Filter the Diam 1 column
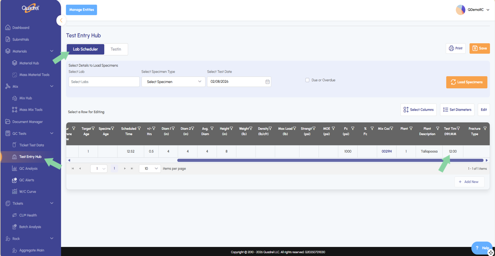 point(173,129)
